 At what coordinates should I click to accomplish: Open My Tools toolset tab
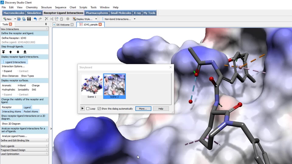tap(149, 13)
